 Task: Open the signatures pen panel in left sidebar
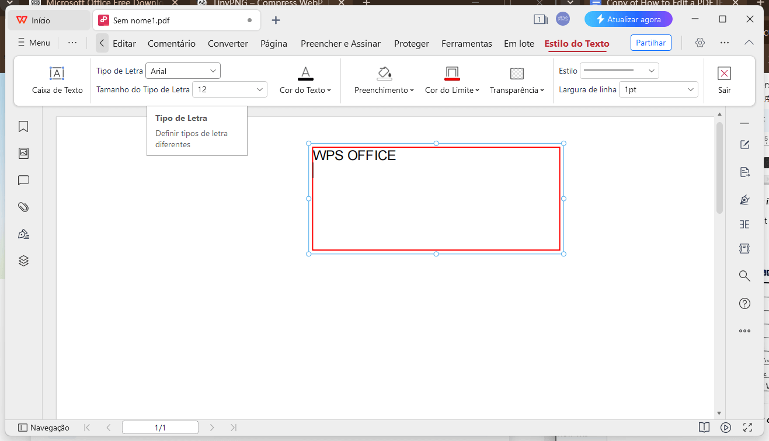tap(23, 234)
